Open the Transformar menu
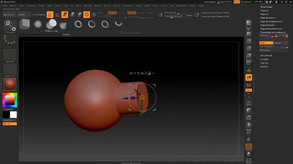 click(181, 5)
